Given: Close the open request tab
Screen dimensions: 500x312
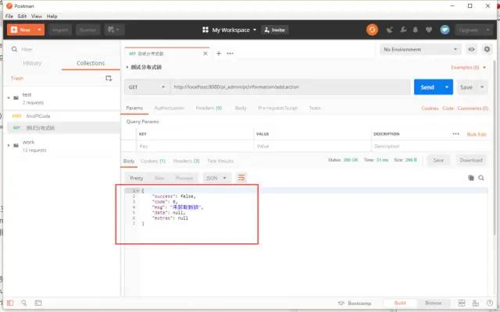Looking at the screenshot, I should 205,54.
